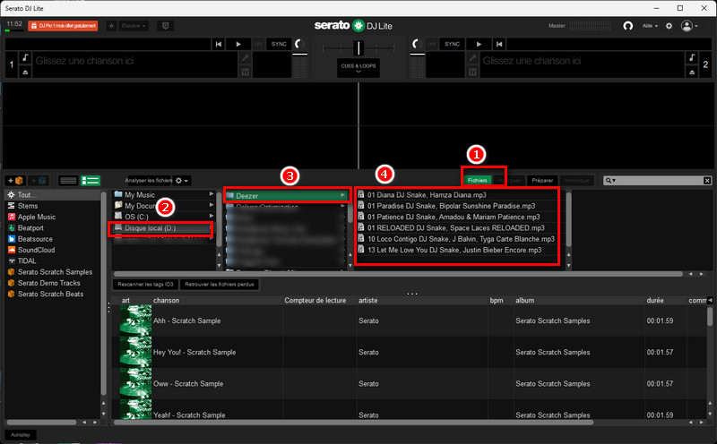The width and height of the screenshot is (717, 444).
Task: Click the deck 2 gain knob
Action: pos(416,44)
